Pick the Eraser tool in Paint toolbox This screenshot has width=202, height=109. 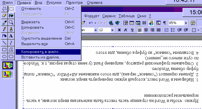pos(4,16)
